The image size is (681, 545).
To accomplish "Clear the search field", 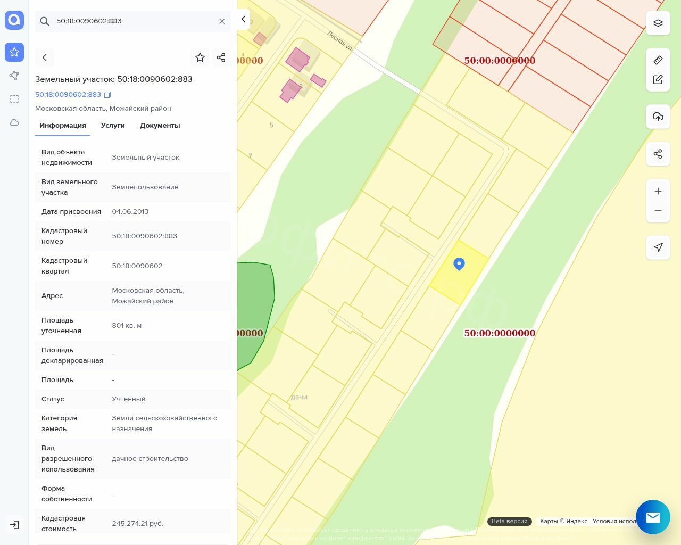I will pyautogui.click(x=222, y=21).
